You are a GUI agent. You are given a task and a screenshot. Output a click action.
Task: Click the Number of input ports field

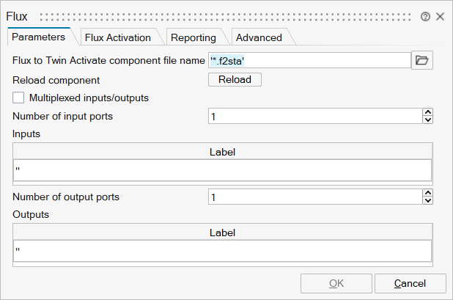[315, 116]
